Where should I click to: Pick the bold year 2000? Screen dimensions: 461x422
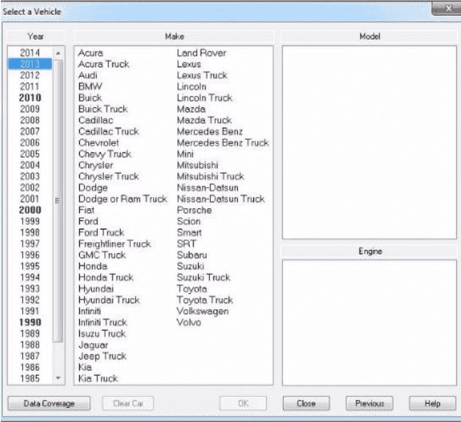pos(30,210)
